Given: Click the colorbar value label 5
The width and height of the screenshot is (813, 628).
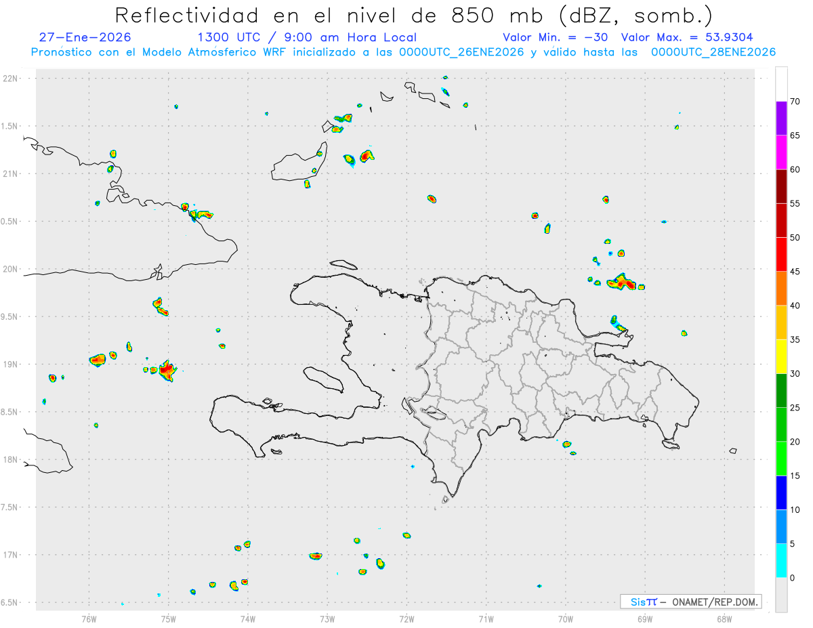Looking at the screenshot, I should click(x=792, y=544).
